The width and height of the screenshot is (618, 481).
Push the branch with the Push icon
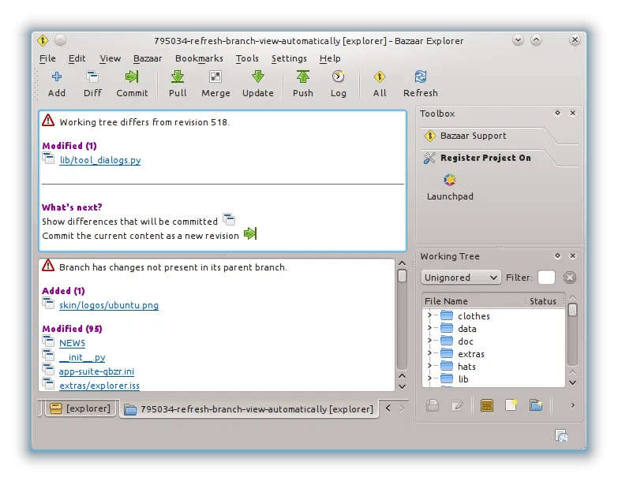click(x=303, y=76)
